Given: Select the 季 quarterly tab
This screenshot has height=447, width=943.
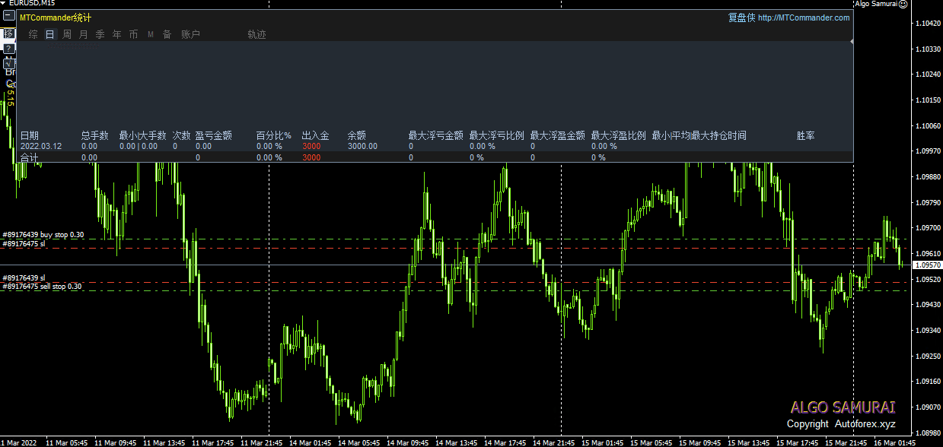Looking at the screenshot, I should coord(100,34).
